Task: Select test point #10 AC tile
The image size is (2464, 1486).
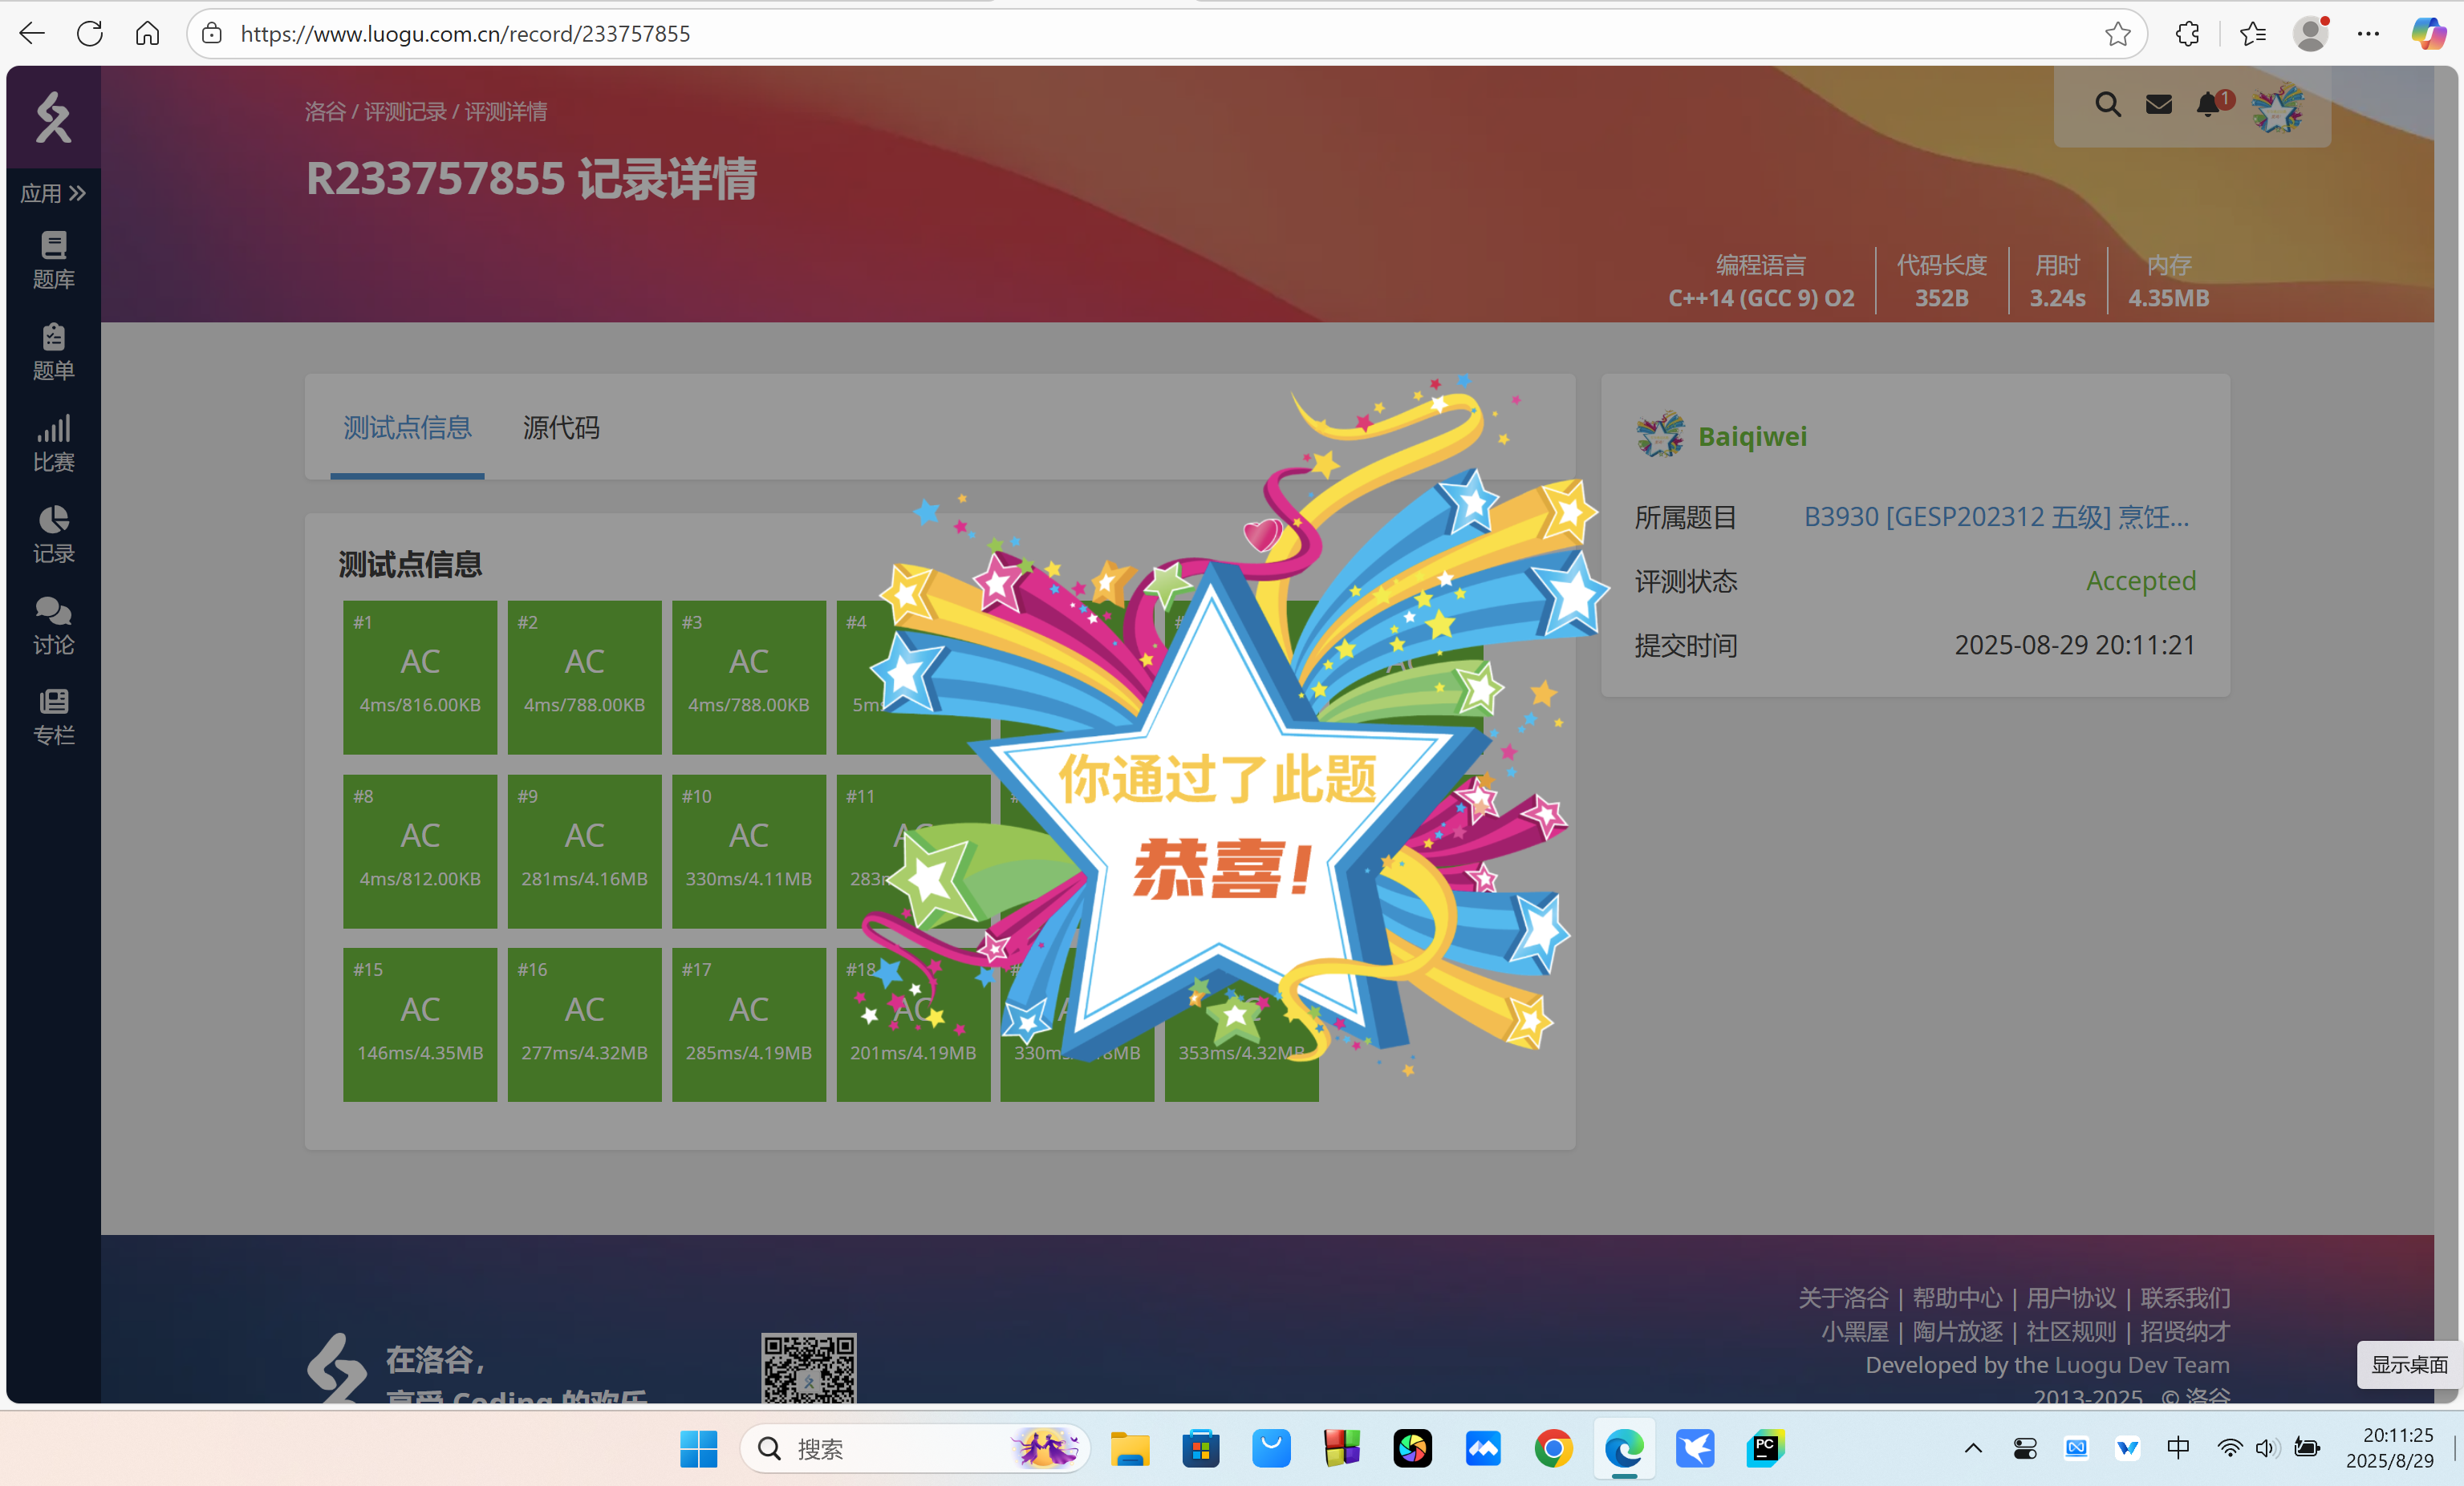Action: point(748,850)
